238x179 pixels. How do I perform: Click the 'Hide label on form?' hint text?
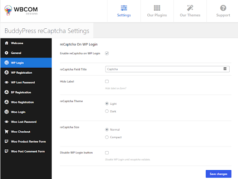tap(116, 88)
